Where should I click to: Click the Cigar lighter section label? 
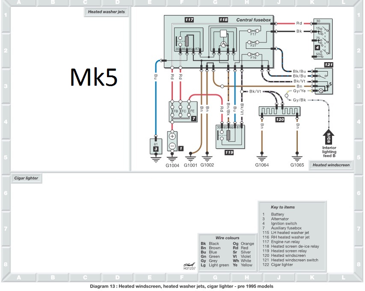[26, 178]
